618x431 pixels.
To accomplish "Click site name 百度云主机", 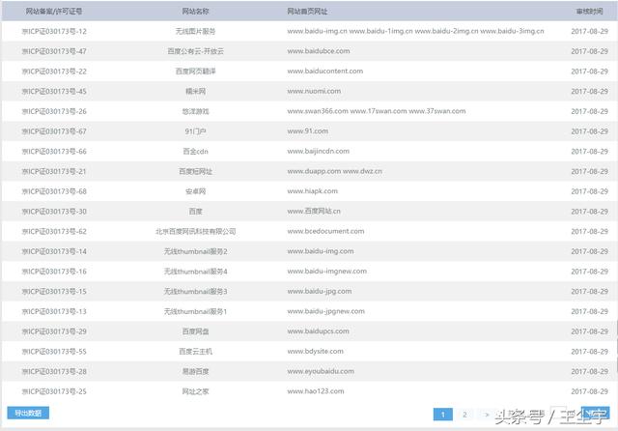I will tap(195, 352).
